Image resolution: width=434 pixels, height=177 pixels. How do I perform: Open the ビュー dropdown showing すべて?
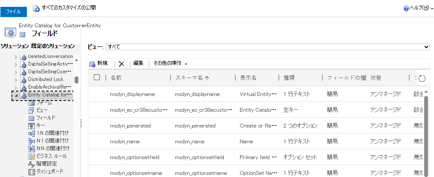(x=268, y=47)
